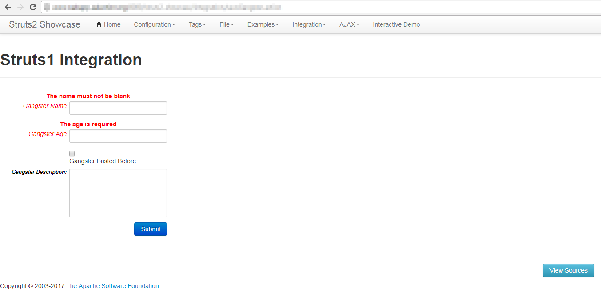Open the File dropdown menu

click(226, 24)
